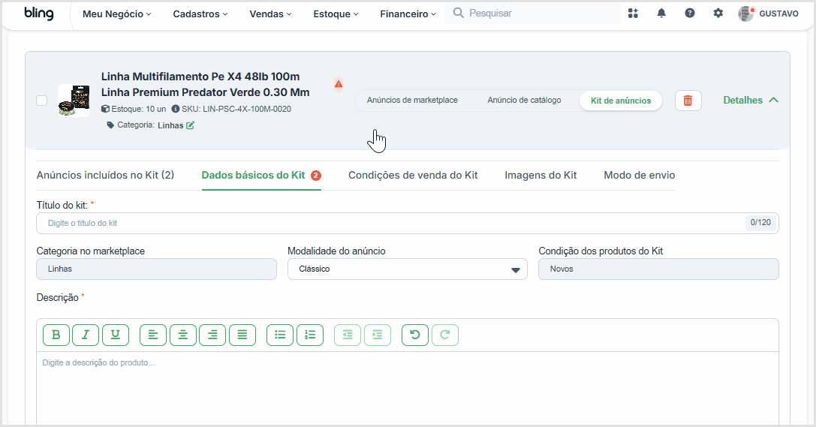Click the Categoria no marketplace field

click(x=157, y=269)
